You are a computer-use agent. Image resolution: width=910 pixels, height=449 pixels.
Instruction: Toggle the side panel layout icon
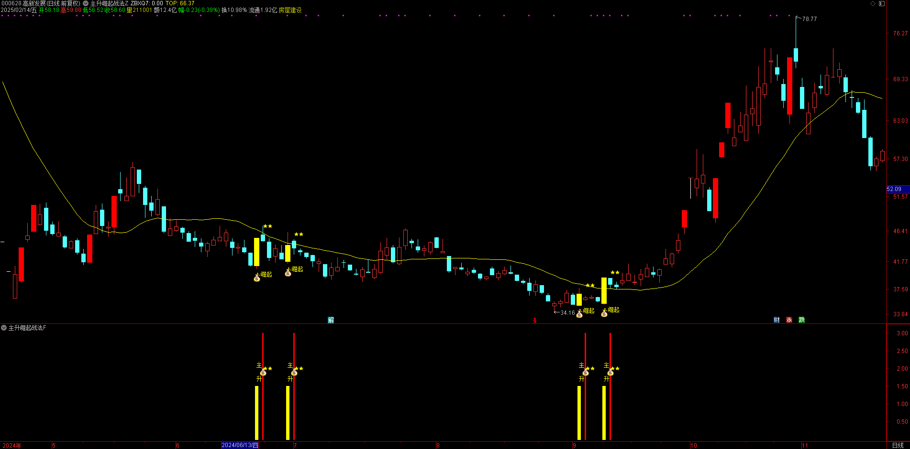[x=882, y=3]
